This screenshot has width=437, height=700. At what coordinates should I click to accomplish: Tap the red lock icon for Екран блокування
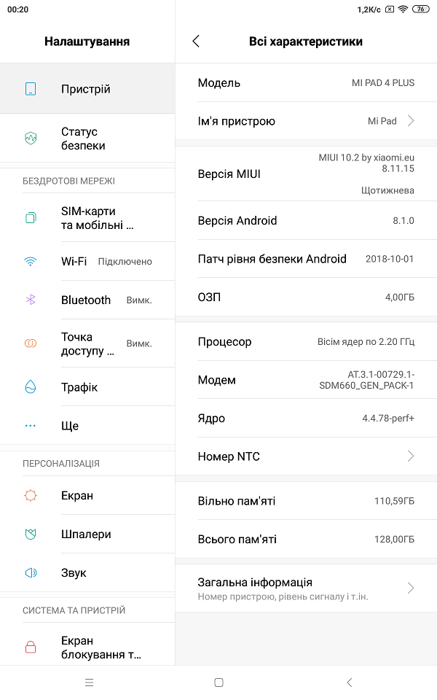[31, 647]
